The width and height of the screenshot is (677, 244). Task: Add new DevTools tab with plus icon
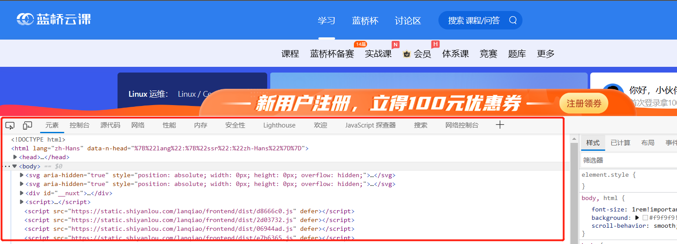(x=500, y=125)
